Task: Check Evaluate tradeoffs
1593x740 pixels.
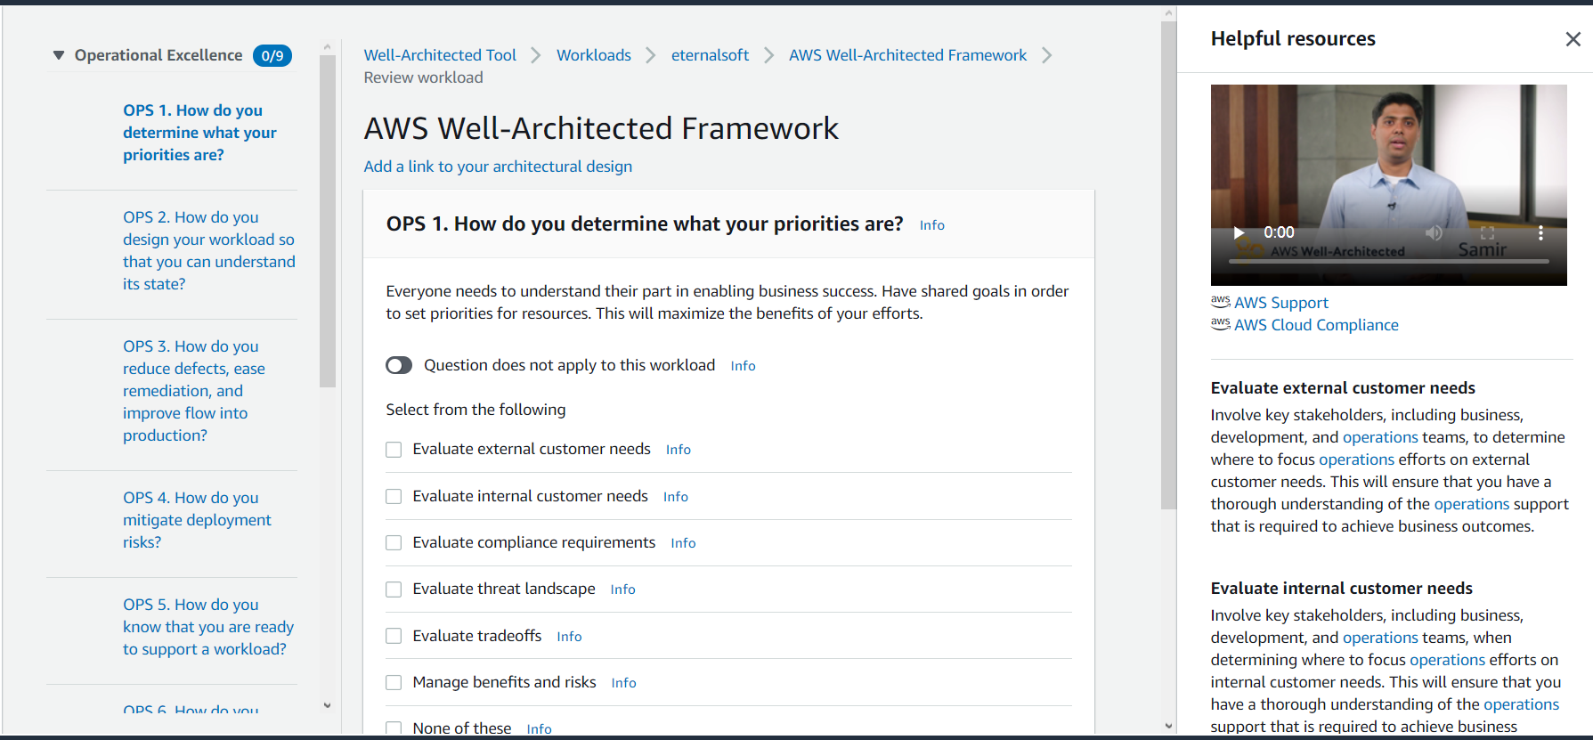Action: point(394,636)
